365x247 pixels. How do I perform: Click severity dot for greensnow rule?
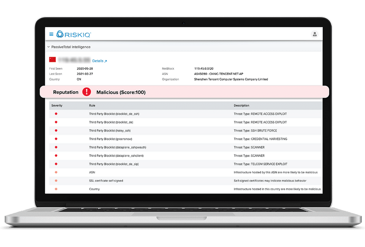[x=56, y=139]
